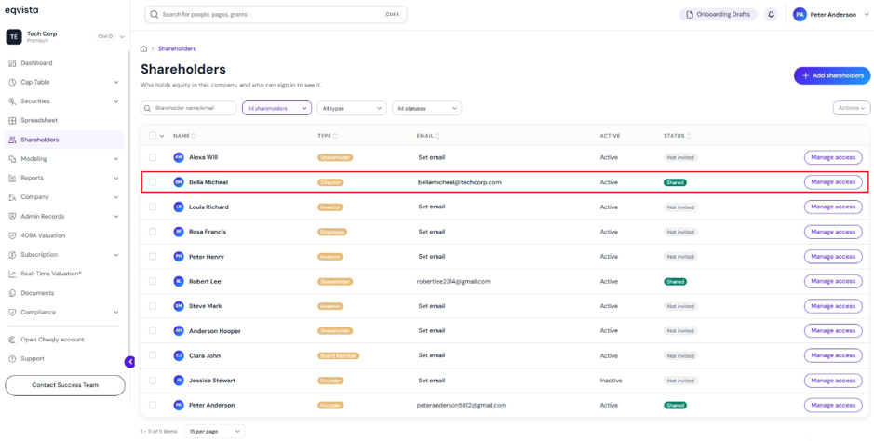Manage access for Jessica Stewart
This screenshot has height=441, width=874.
[833, 381]
